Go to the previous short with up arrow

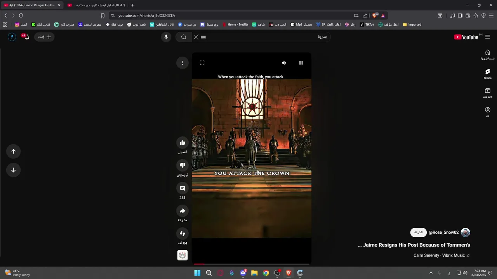click(x=13, y=152)
